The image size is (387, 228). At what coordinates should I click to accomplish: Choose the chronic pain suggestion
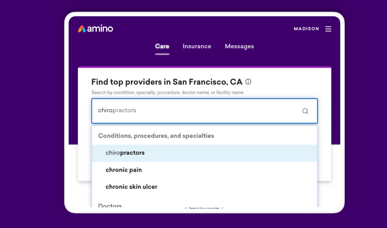tap(204, 170)
